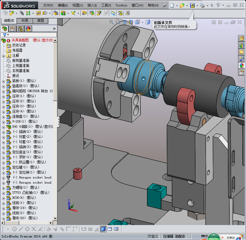Open the 视图(V) menu

pos(78,5)
